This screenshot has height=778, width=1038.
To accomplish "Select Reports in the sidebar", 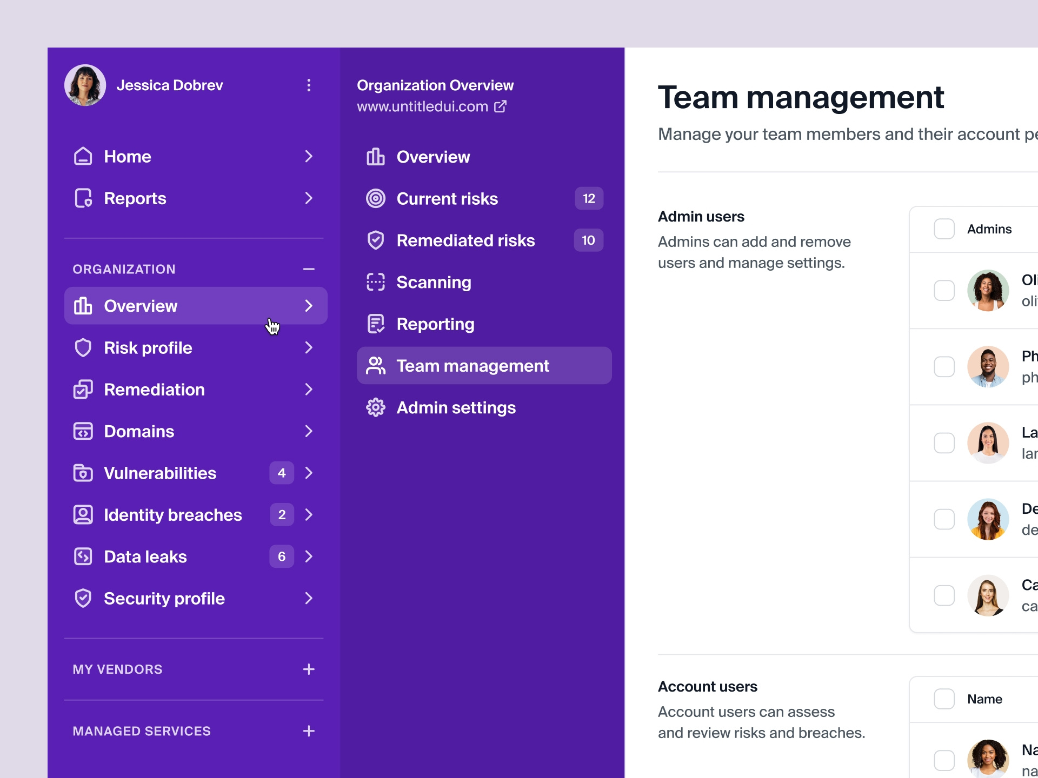I will pyautogui.click(x=135, y=198).
